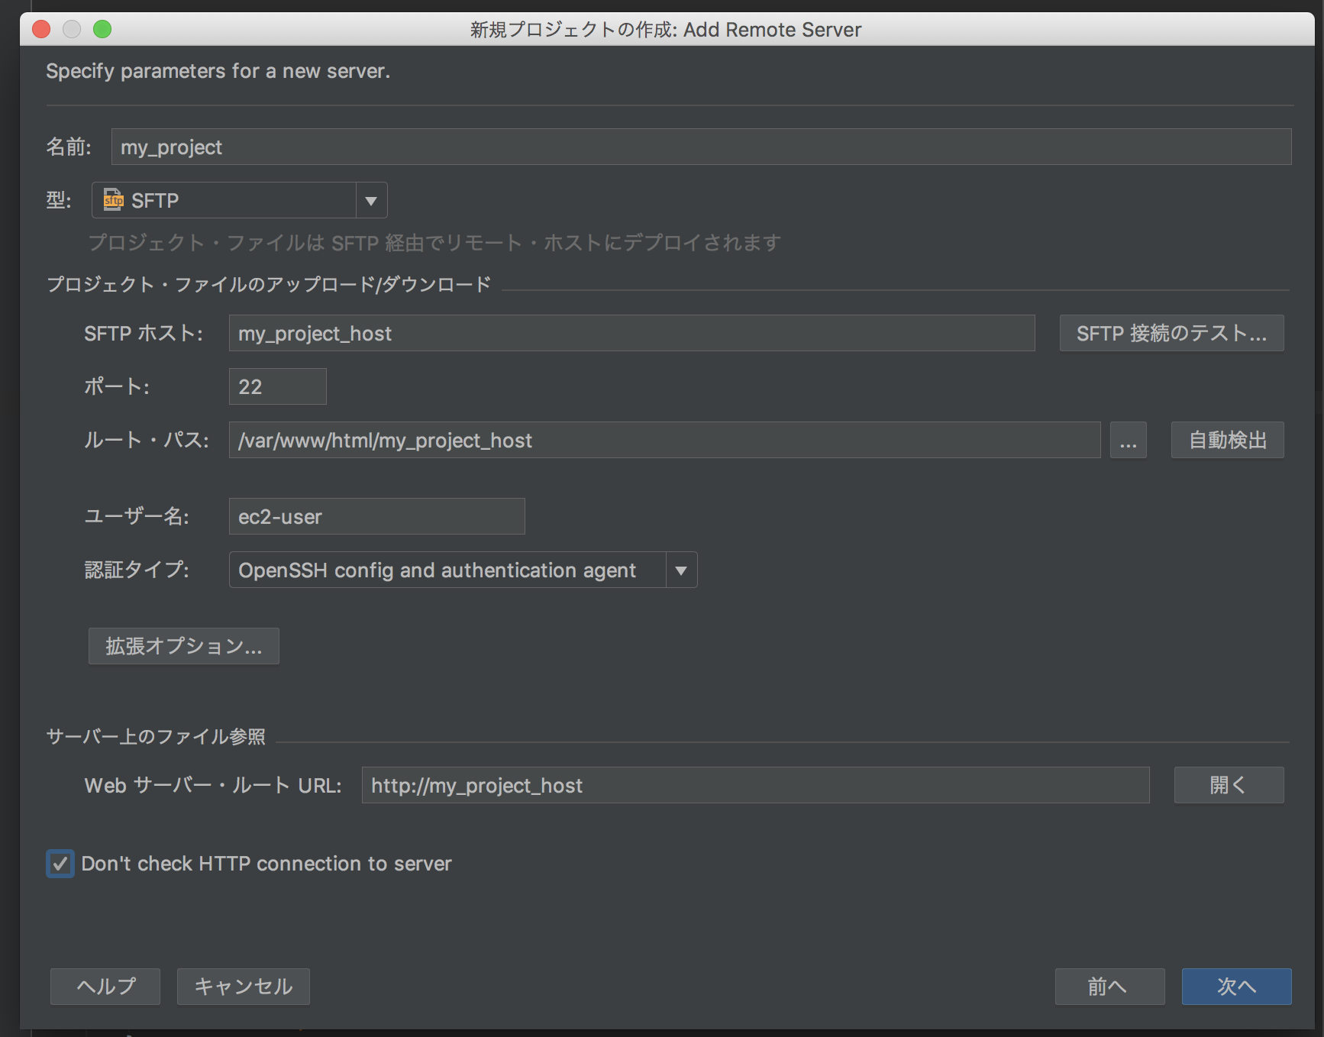Screen dimensions: 1324x1037
Task: Uncheck Don't check HTTP connection to server
Action: tap(60, 864)
